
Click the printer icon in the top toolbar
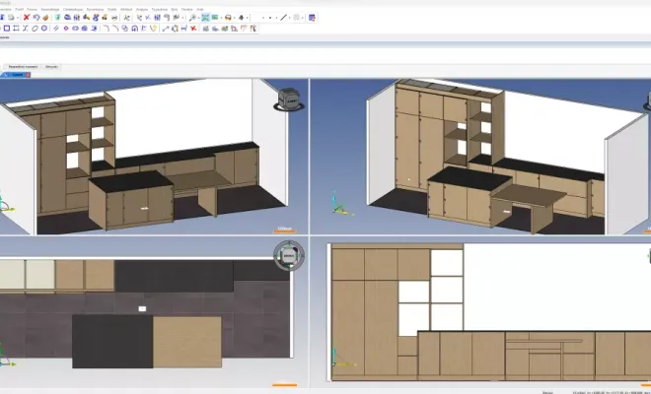[x=11, y=18]
